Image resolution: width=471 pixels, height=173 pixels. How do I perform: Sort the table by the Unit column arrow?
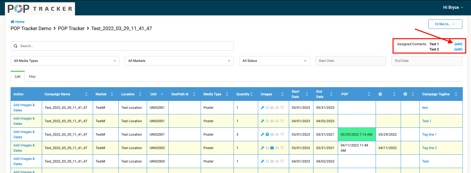[162, 94]
